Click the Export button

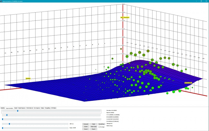pos(94,129)
